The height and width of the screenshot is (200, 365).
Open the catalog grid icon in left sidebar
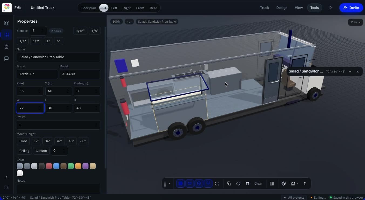click(6, 23)
